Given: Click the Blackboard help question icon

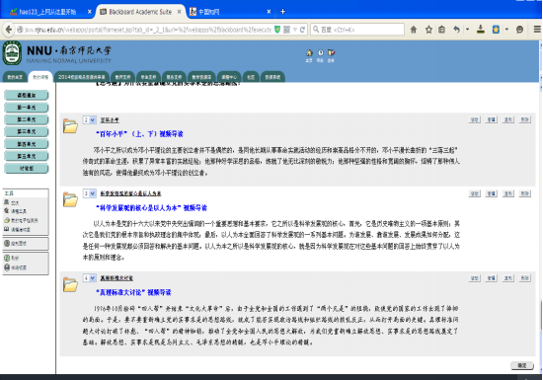Looking at the screenshot, I should [x=320, y=52].
